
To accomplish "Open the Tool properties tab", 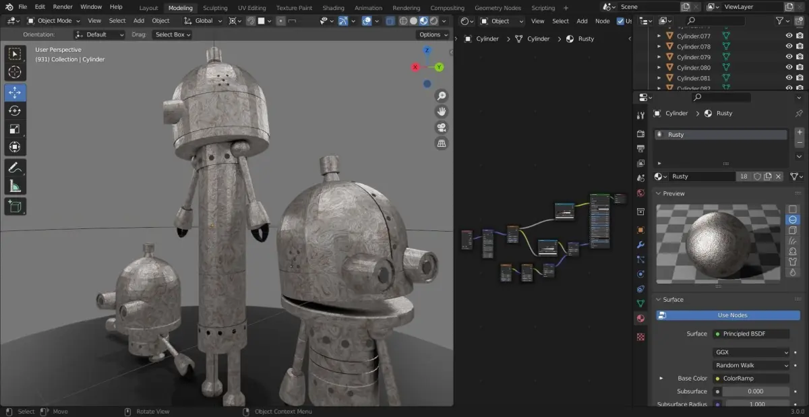I will coord(640,116).
